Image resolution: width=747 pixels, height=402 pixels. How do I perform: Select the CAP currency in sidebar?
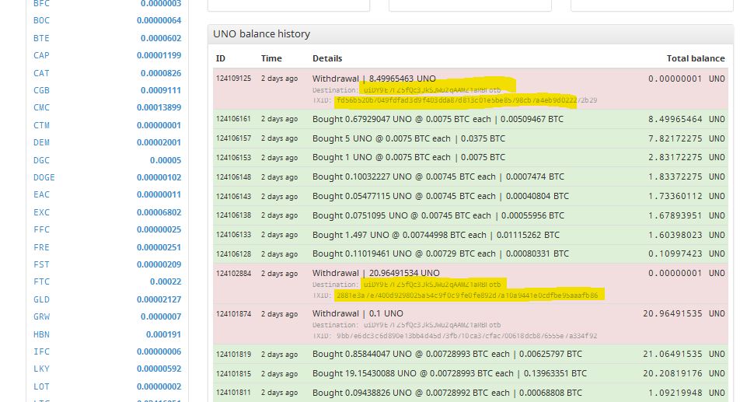pos(41,55)
